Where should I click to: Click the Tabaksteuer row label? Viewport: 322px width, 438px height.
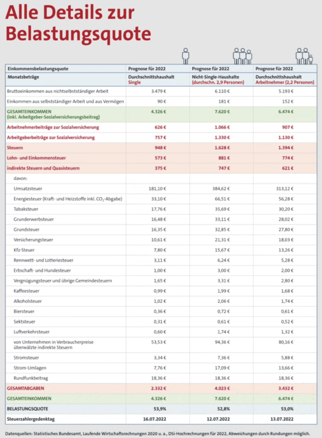point(26,209)
